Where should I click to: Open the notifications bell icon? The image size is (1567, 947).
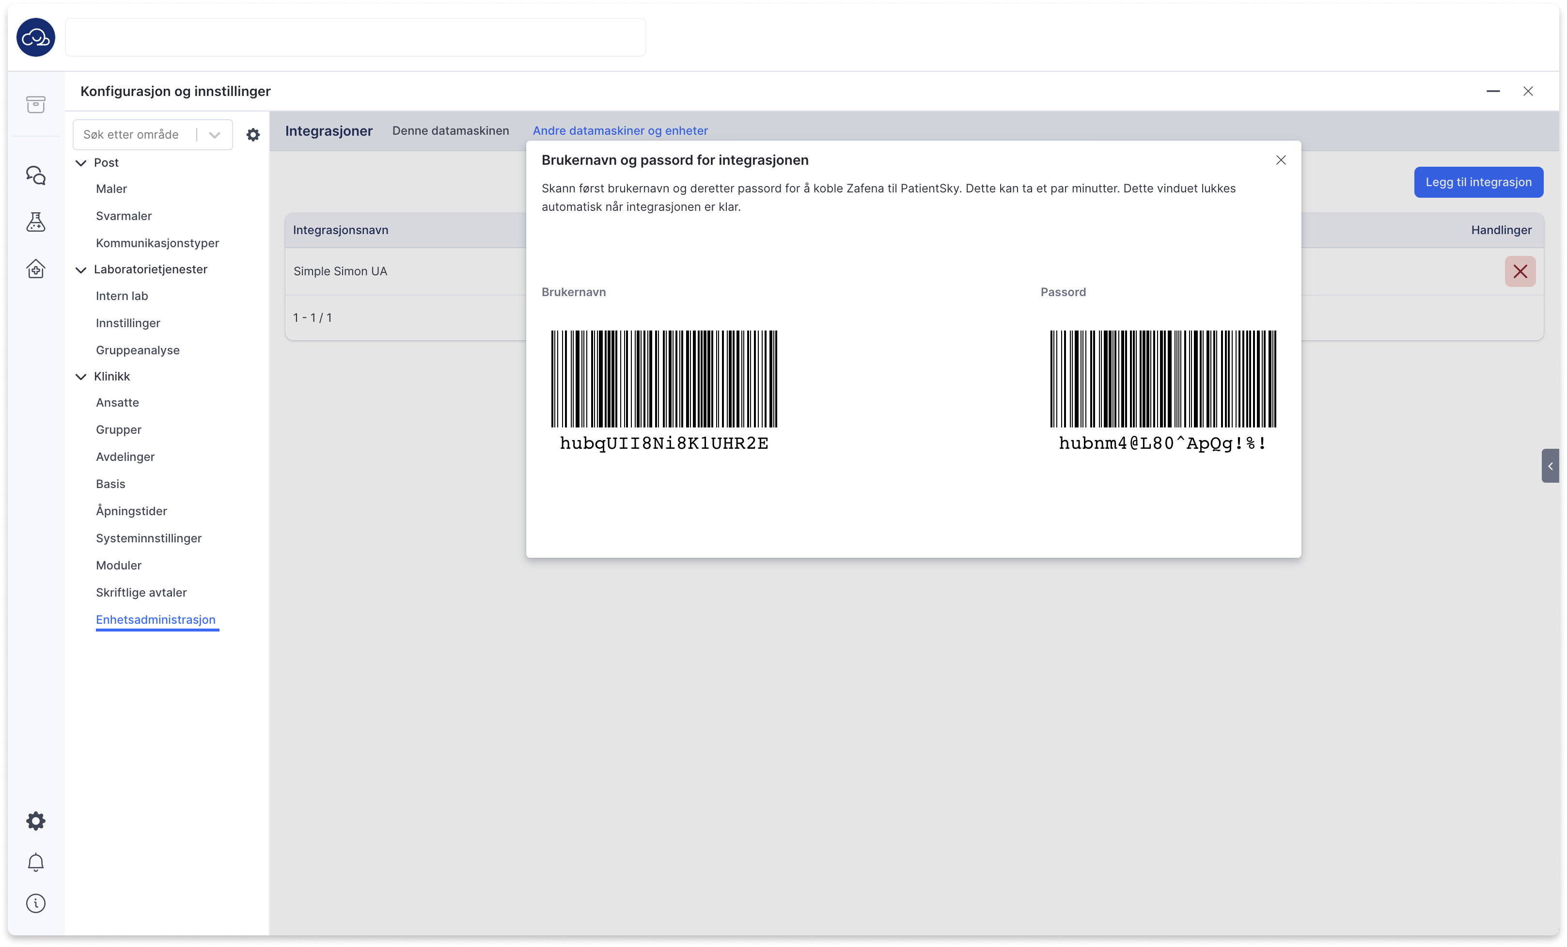point(36,862)
